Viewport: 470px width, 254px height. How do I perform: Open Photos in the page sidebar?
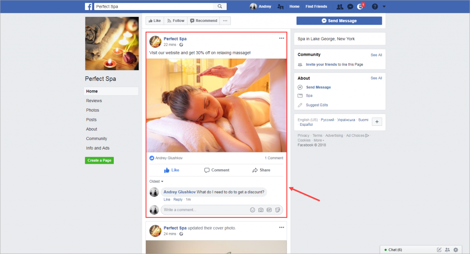pyautogui.click(x=93, y=110)
